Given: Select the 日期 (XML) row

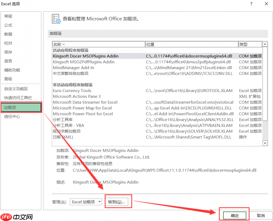Looking at the screenshot, I should 157,137.
